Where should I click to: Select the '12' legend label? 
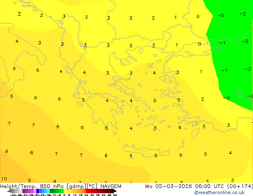(x=75, y=195)
